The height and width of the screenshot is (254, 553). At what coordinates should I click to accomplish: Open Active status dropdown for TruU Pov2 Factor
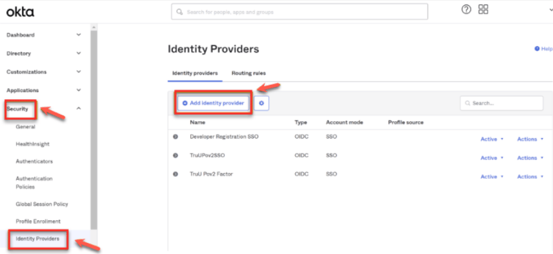[492, 176]
